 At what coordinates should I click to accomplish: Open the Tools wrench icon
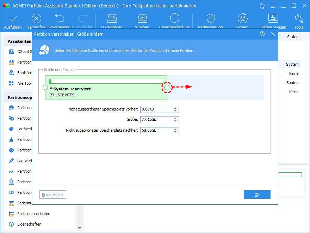(299, 18)
